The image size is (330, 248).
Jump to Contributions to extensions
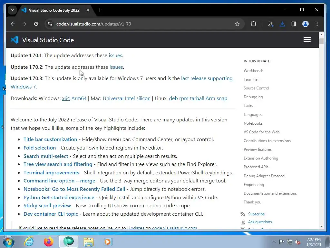[267, 141]
